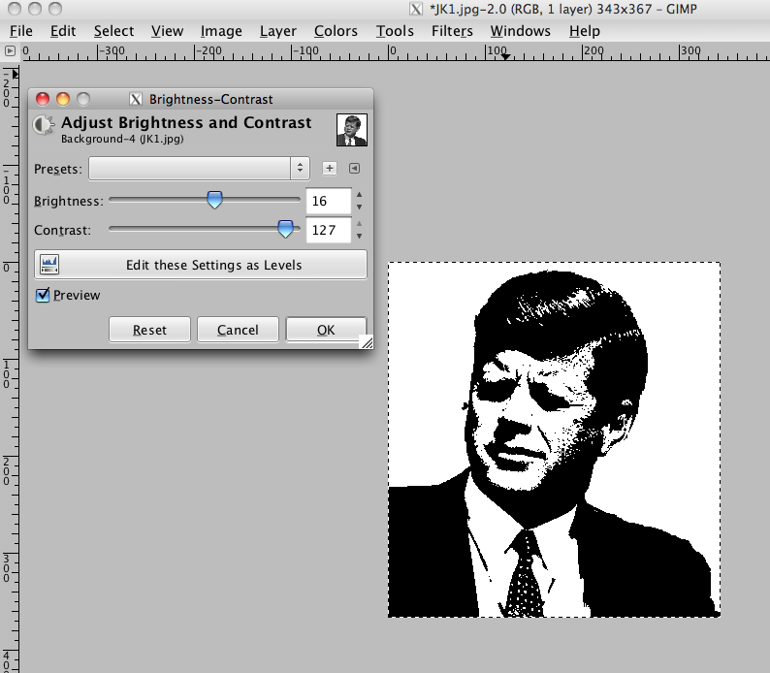Click the add preset plus icon
Image resolution: width=770 pixels, height=673 pixels.
(330, 169)
